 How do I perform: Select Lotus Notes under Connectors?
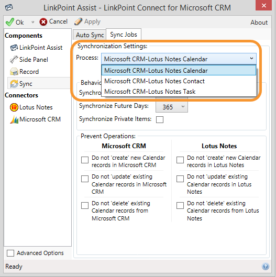pyautogui.click(x=36, y=107)
